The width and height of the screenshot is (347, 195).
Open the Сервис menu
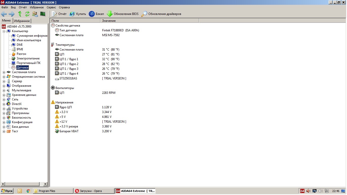[51, 7]
